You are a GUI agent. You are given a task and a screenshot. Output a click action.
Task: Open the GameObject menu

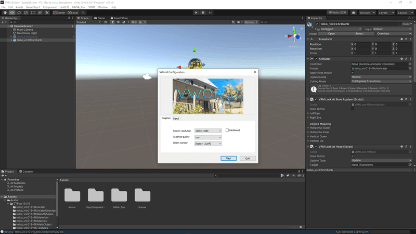point(33,7)
